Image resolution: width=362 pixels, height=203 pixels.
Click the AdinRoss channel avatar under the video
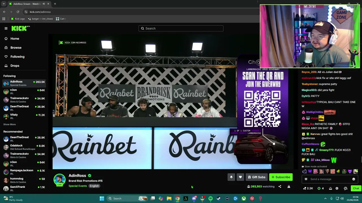(59, 180)
